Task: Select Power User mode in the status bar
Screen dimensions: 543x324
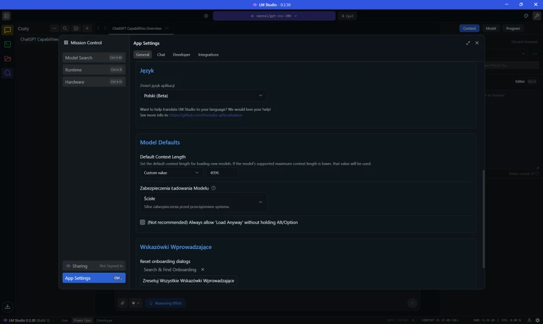Action: pyautogui.click(x=83, y=320)
